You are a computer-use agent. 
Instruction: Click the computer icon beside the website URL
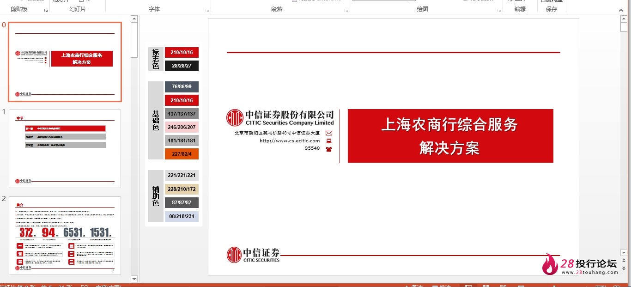[x=329, y=141]
